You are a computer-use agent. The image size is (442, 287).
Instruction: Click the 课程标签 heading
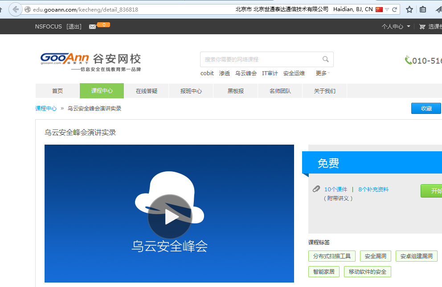(319, 242)
